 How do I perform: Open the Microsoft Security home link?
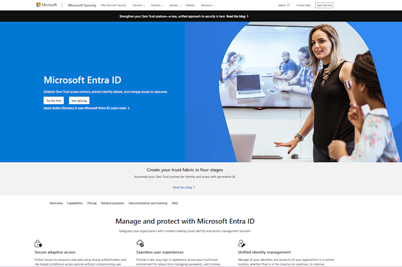[x=82, y=5]
